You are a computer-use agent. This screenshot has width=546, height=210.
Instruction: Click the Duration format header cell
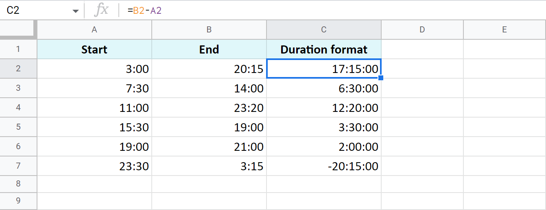(x=324, y=49)
